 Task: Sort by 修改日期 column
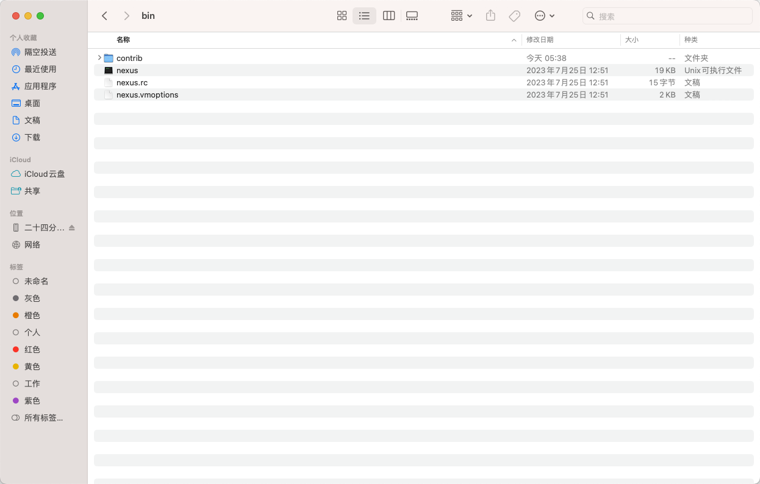click(x=540, y=40)
